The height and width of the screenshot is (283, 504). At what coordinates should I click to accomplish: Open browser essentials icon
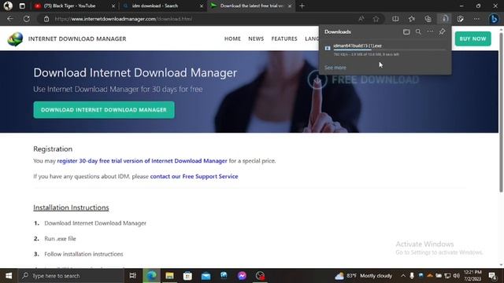460,19
